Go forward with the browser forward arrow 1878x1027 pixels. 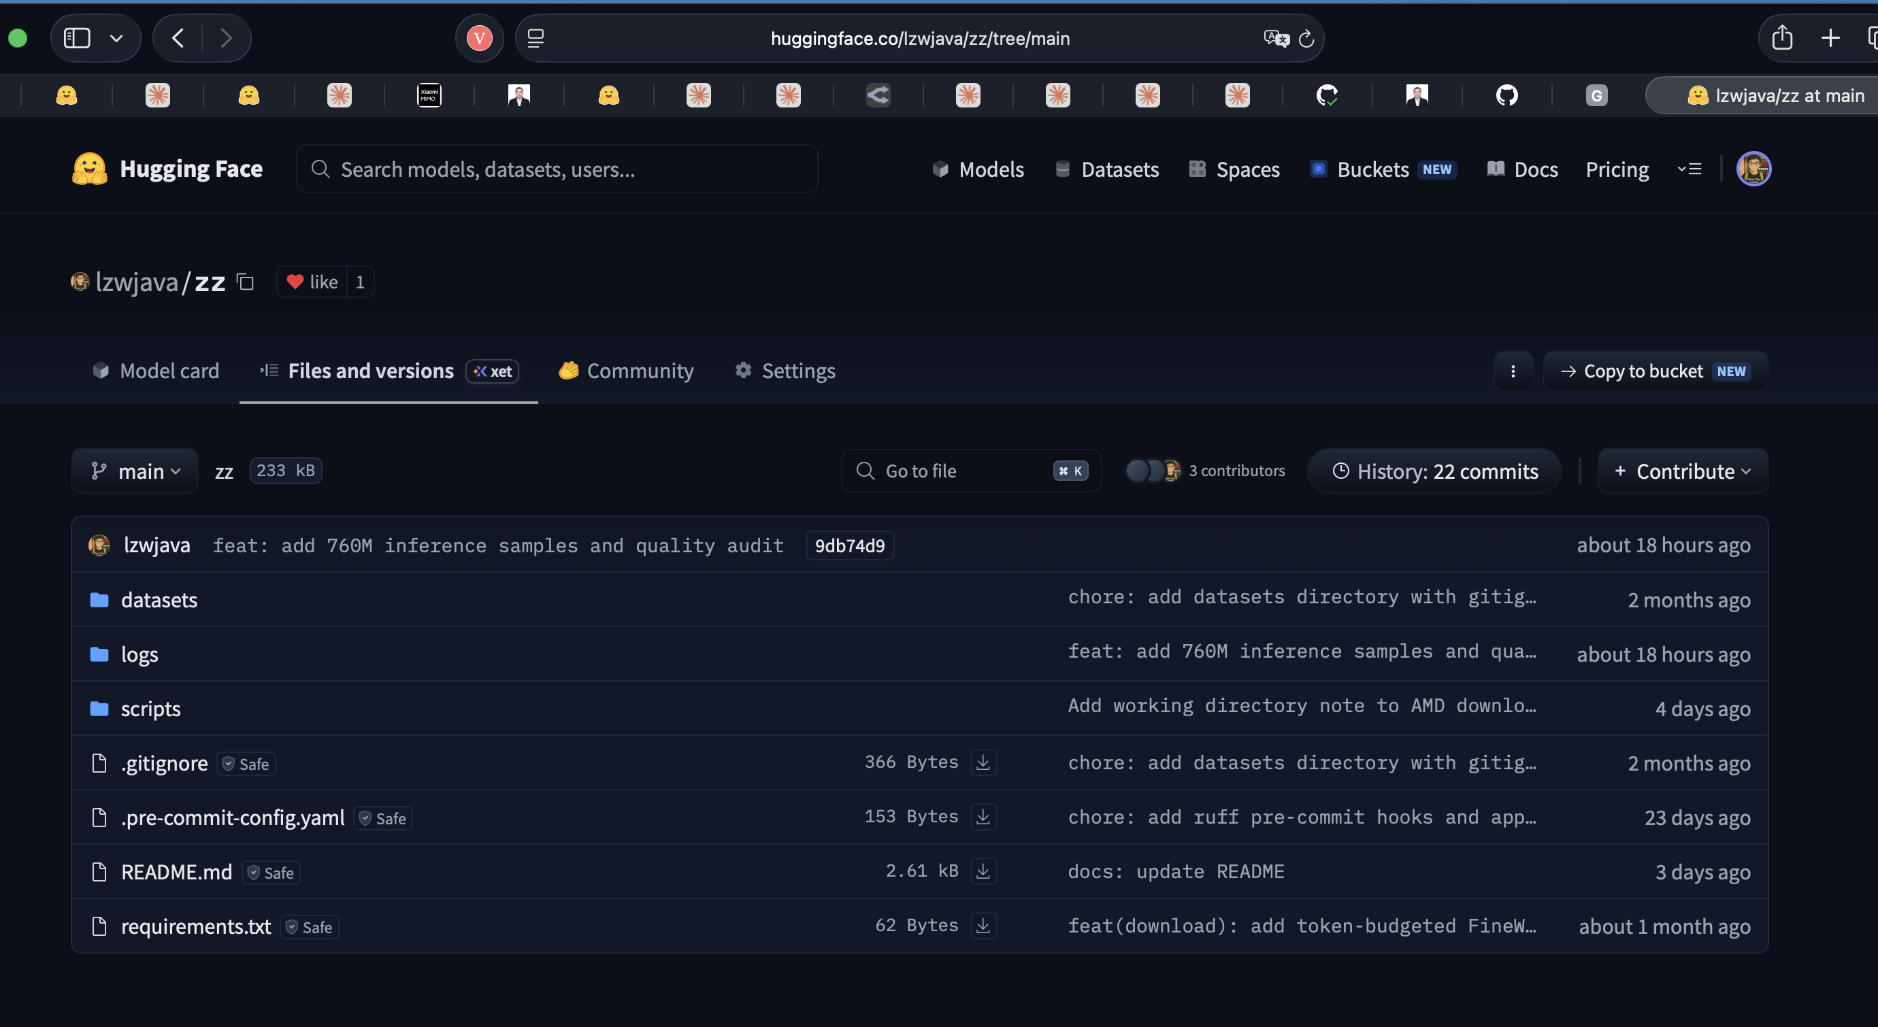226,38
